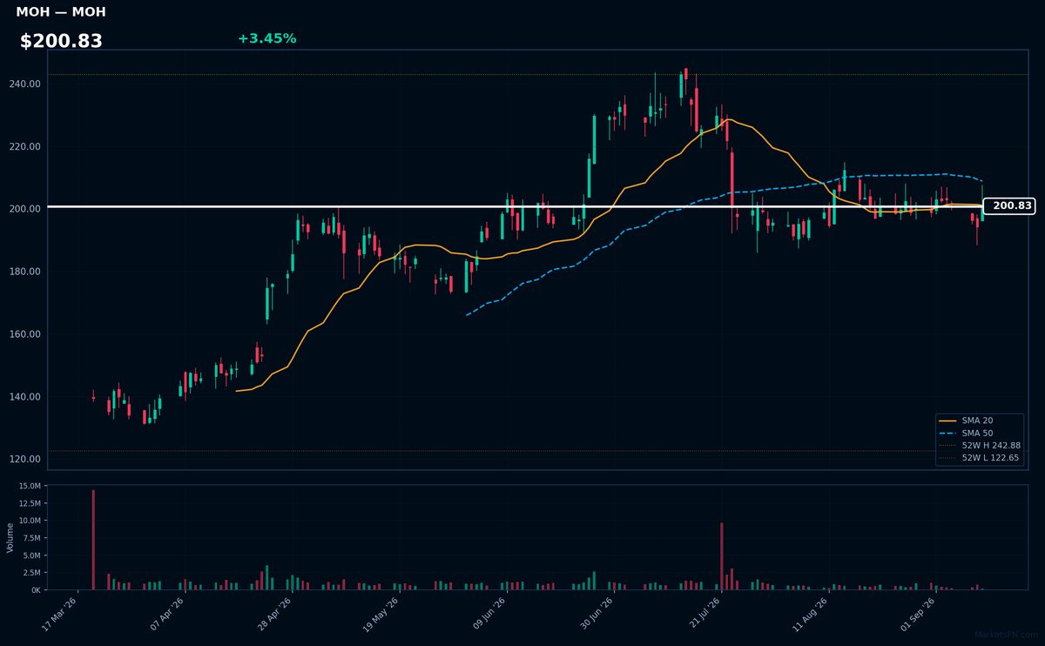Click the 200.00 price axis label
1045x646 pixels.
tap(24, 209)
